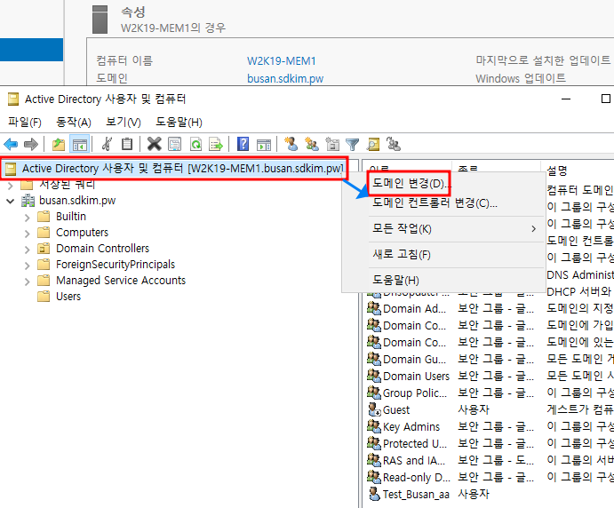Click the Back arrow toolbar icon
614x508 pixels.
click(11, 145)
